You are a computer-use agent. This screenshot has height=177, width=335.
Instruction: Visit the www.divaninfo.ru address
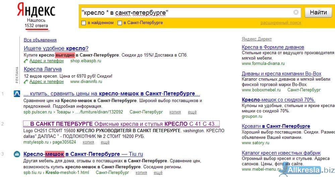click(86, 81)
